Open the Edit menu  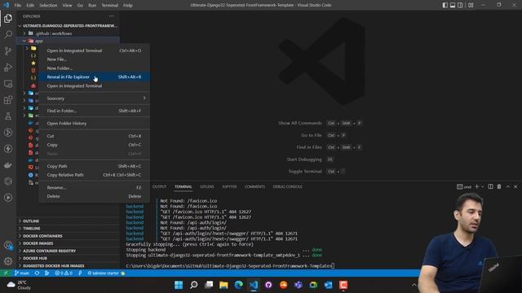(30, 6)
